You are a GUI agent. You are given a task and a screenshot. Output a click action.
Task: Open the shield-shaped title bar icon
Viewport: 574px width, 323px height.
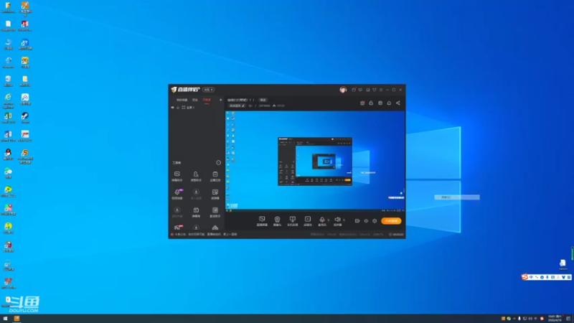tap(374, 90)
